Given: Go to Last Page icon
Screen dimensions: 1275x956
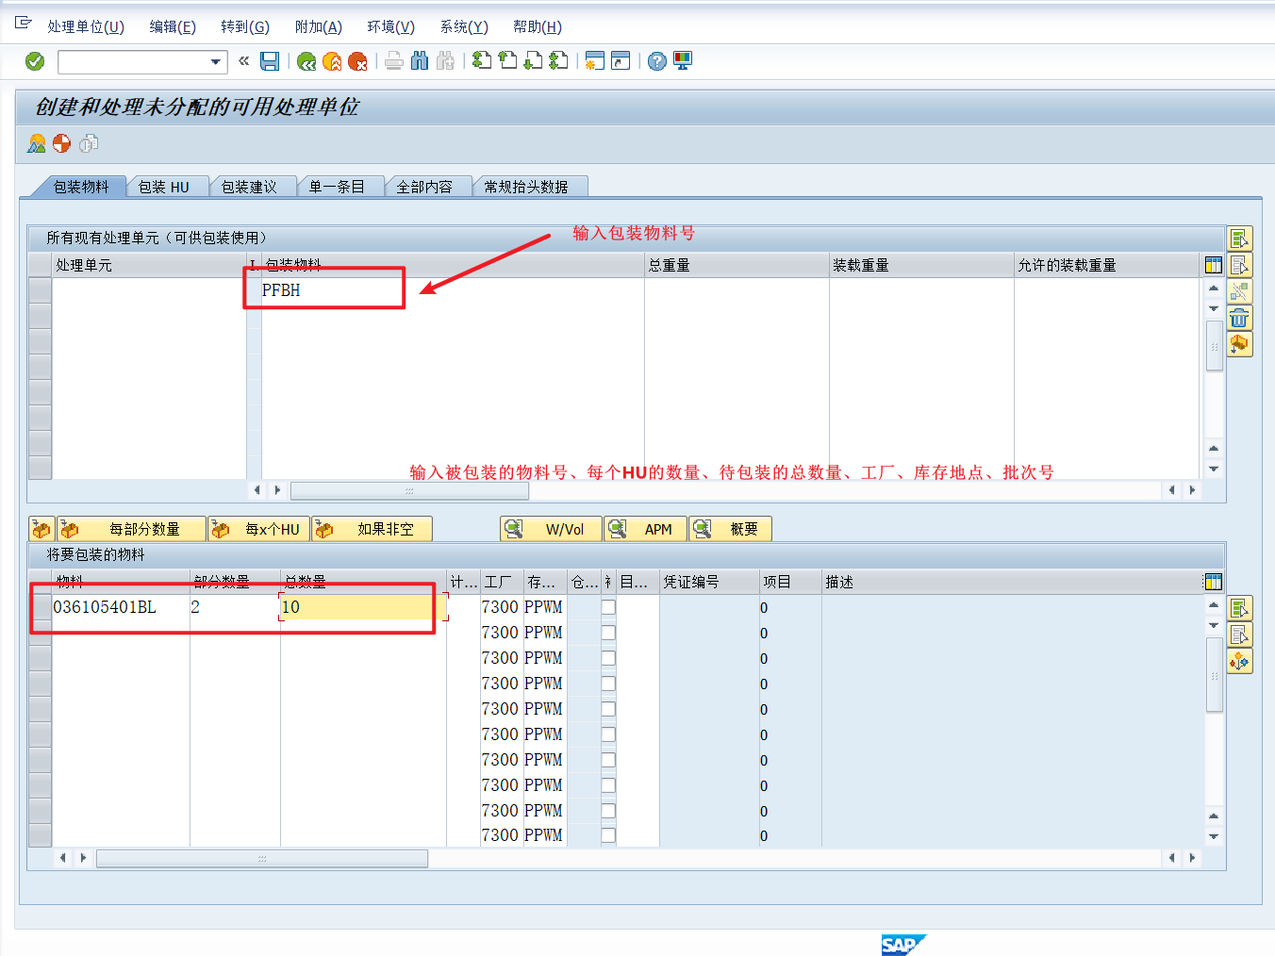Looking at the screenshot, I should click(558, 61).
